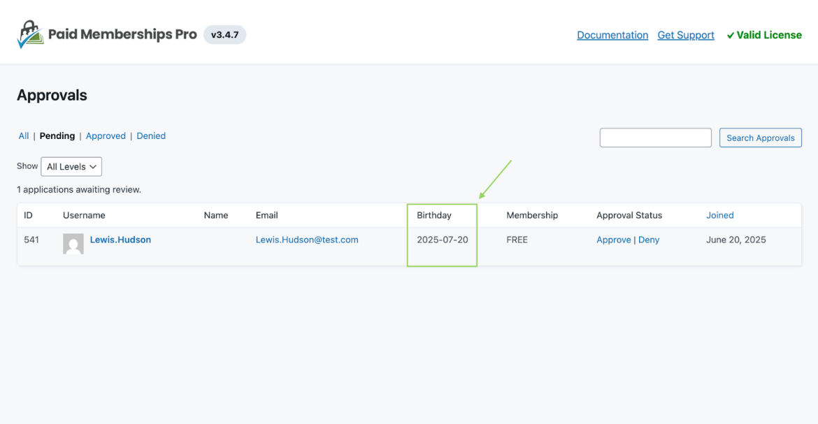The height and width of the screenshot is (424, 818).
Task: Click the Lewis.Hudson@test.com email link
Action: point(307,240)
